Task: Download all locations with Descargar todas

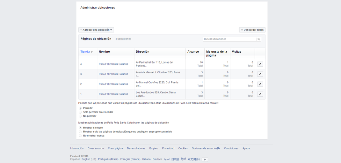Action: tap(252, 30)
